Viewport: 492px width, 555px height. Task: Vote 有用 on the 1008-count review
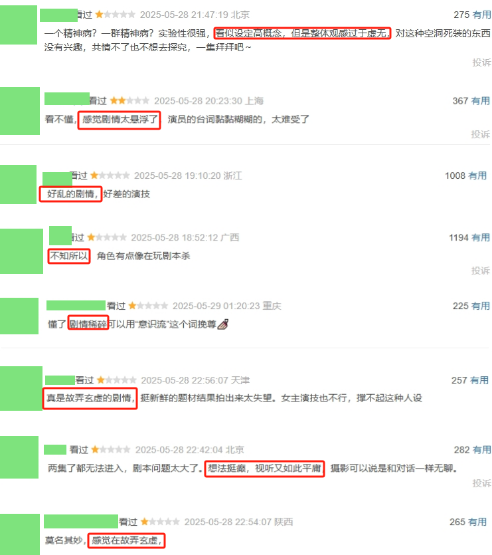tap(477, 175)
